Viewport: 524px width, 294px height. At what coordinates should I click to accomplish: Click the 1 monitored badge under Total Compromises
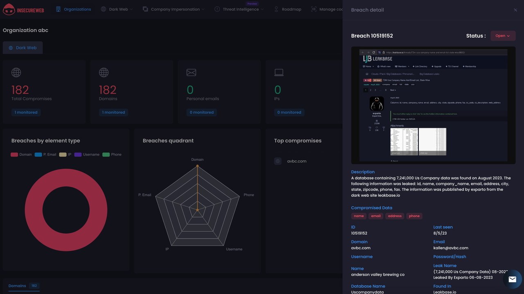click(26, 112)
